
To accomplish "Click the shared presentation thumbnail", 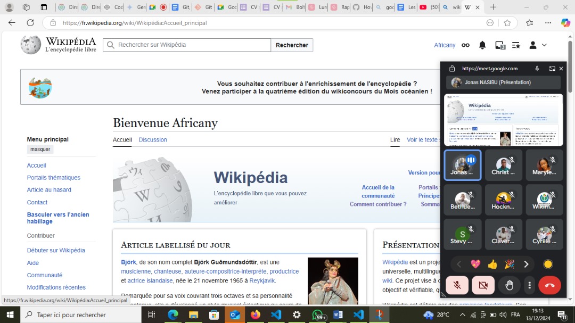I will (504, 120).
